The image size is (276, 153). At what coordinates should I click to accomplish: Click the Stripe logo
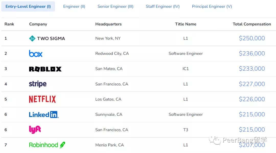point(38,84)
